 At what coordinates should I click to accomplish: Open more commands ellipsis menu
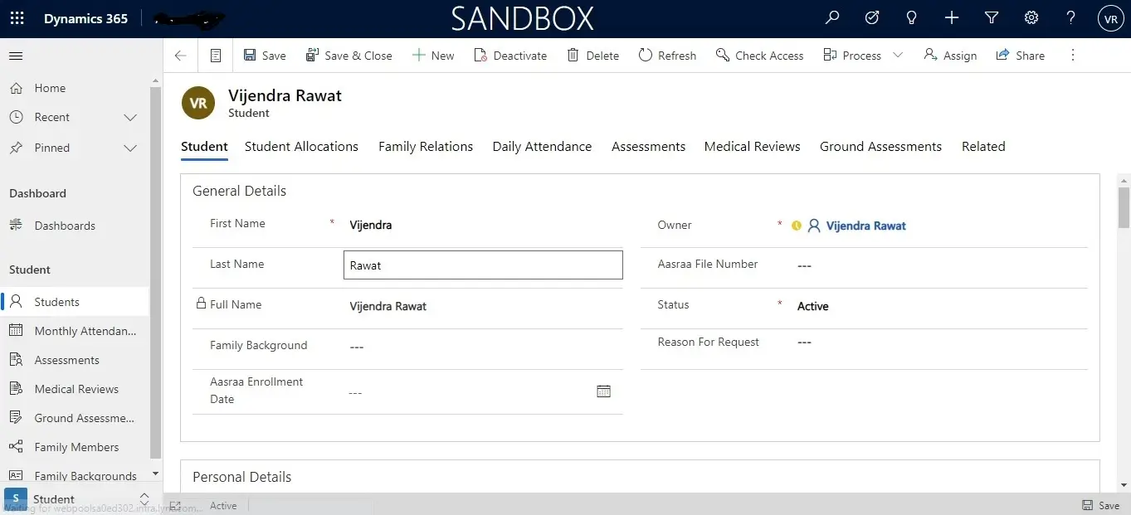pos(1073,56)
